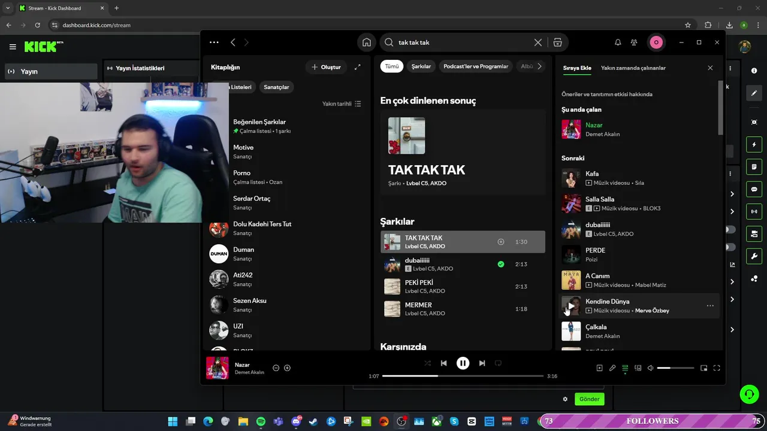Open the Kick info icon in sidebar

click(x=754, y=71)
